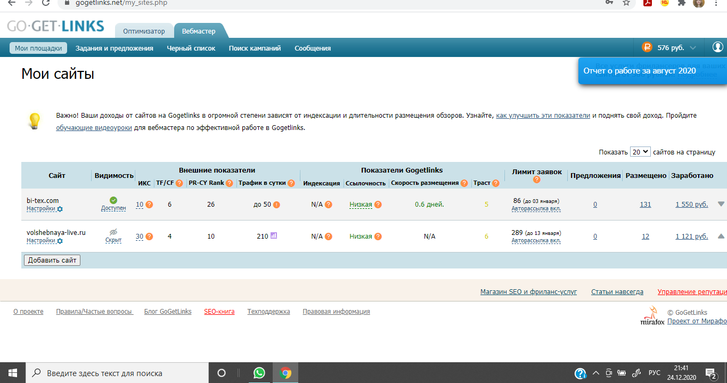
Task: Open Задания и предложения menu item
Action: coord(115,48)
